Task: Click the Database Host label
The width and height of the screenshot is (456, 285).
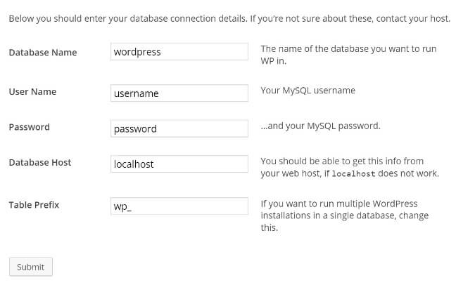Action: coord(40,163)
